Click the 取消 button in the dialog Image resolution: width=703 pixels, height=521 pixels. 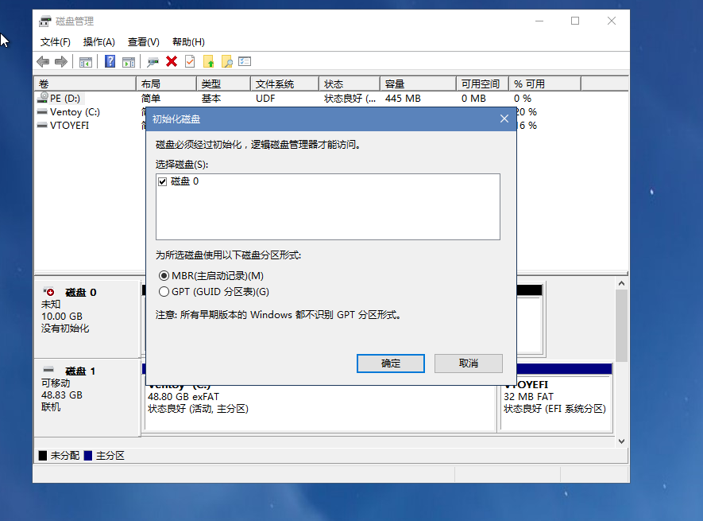(x=469, y=364)
